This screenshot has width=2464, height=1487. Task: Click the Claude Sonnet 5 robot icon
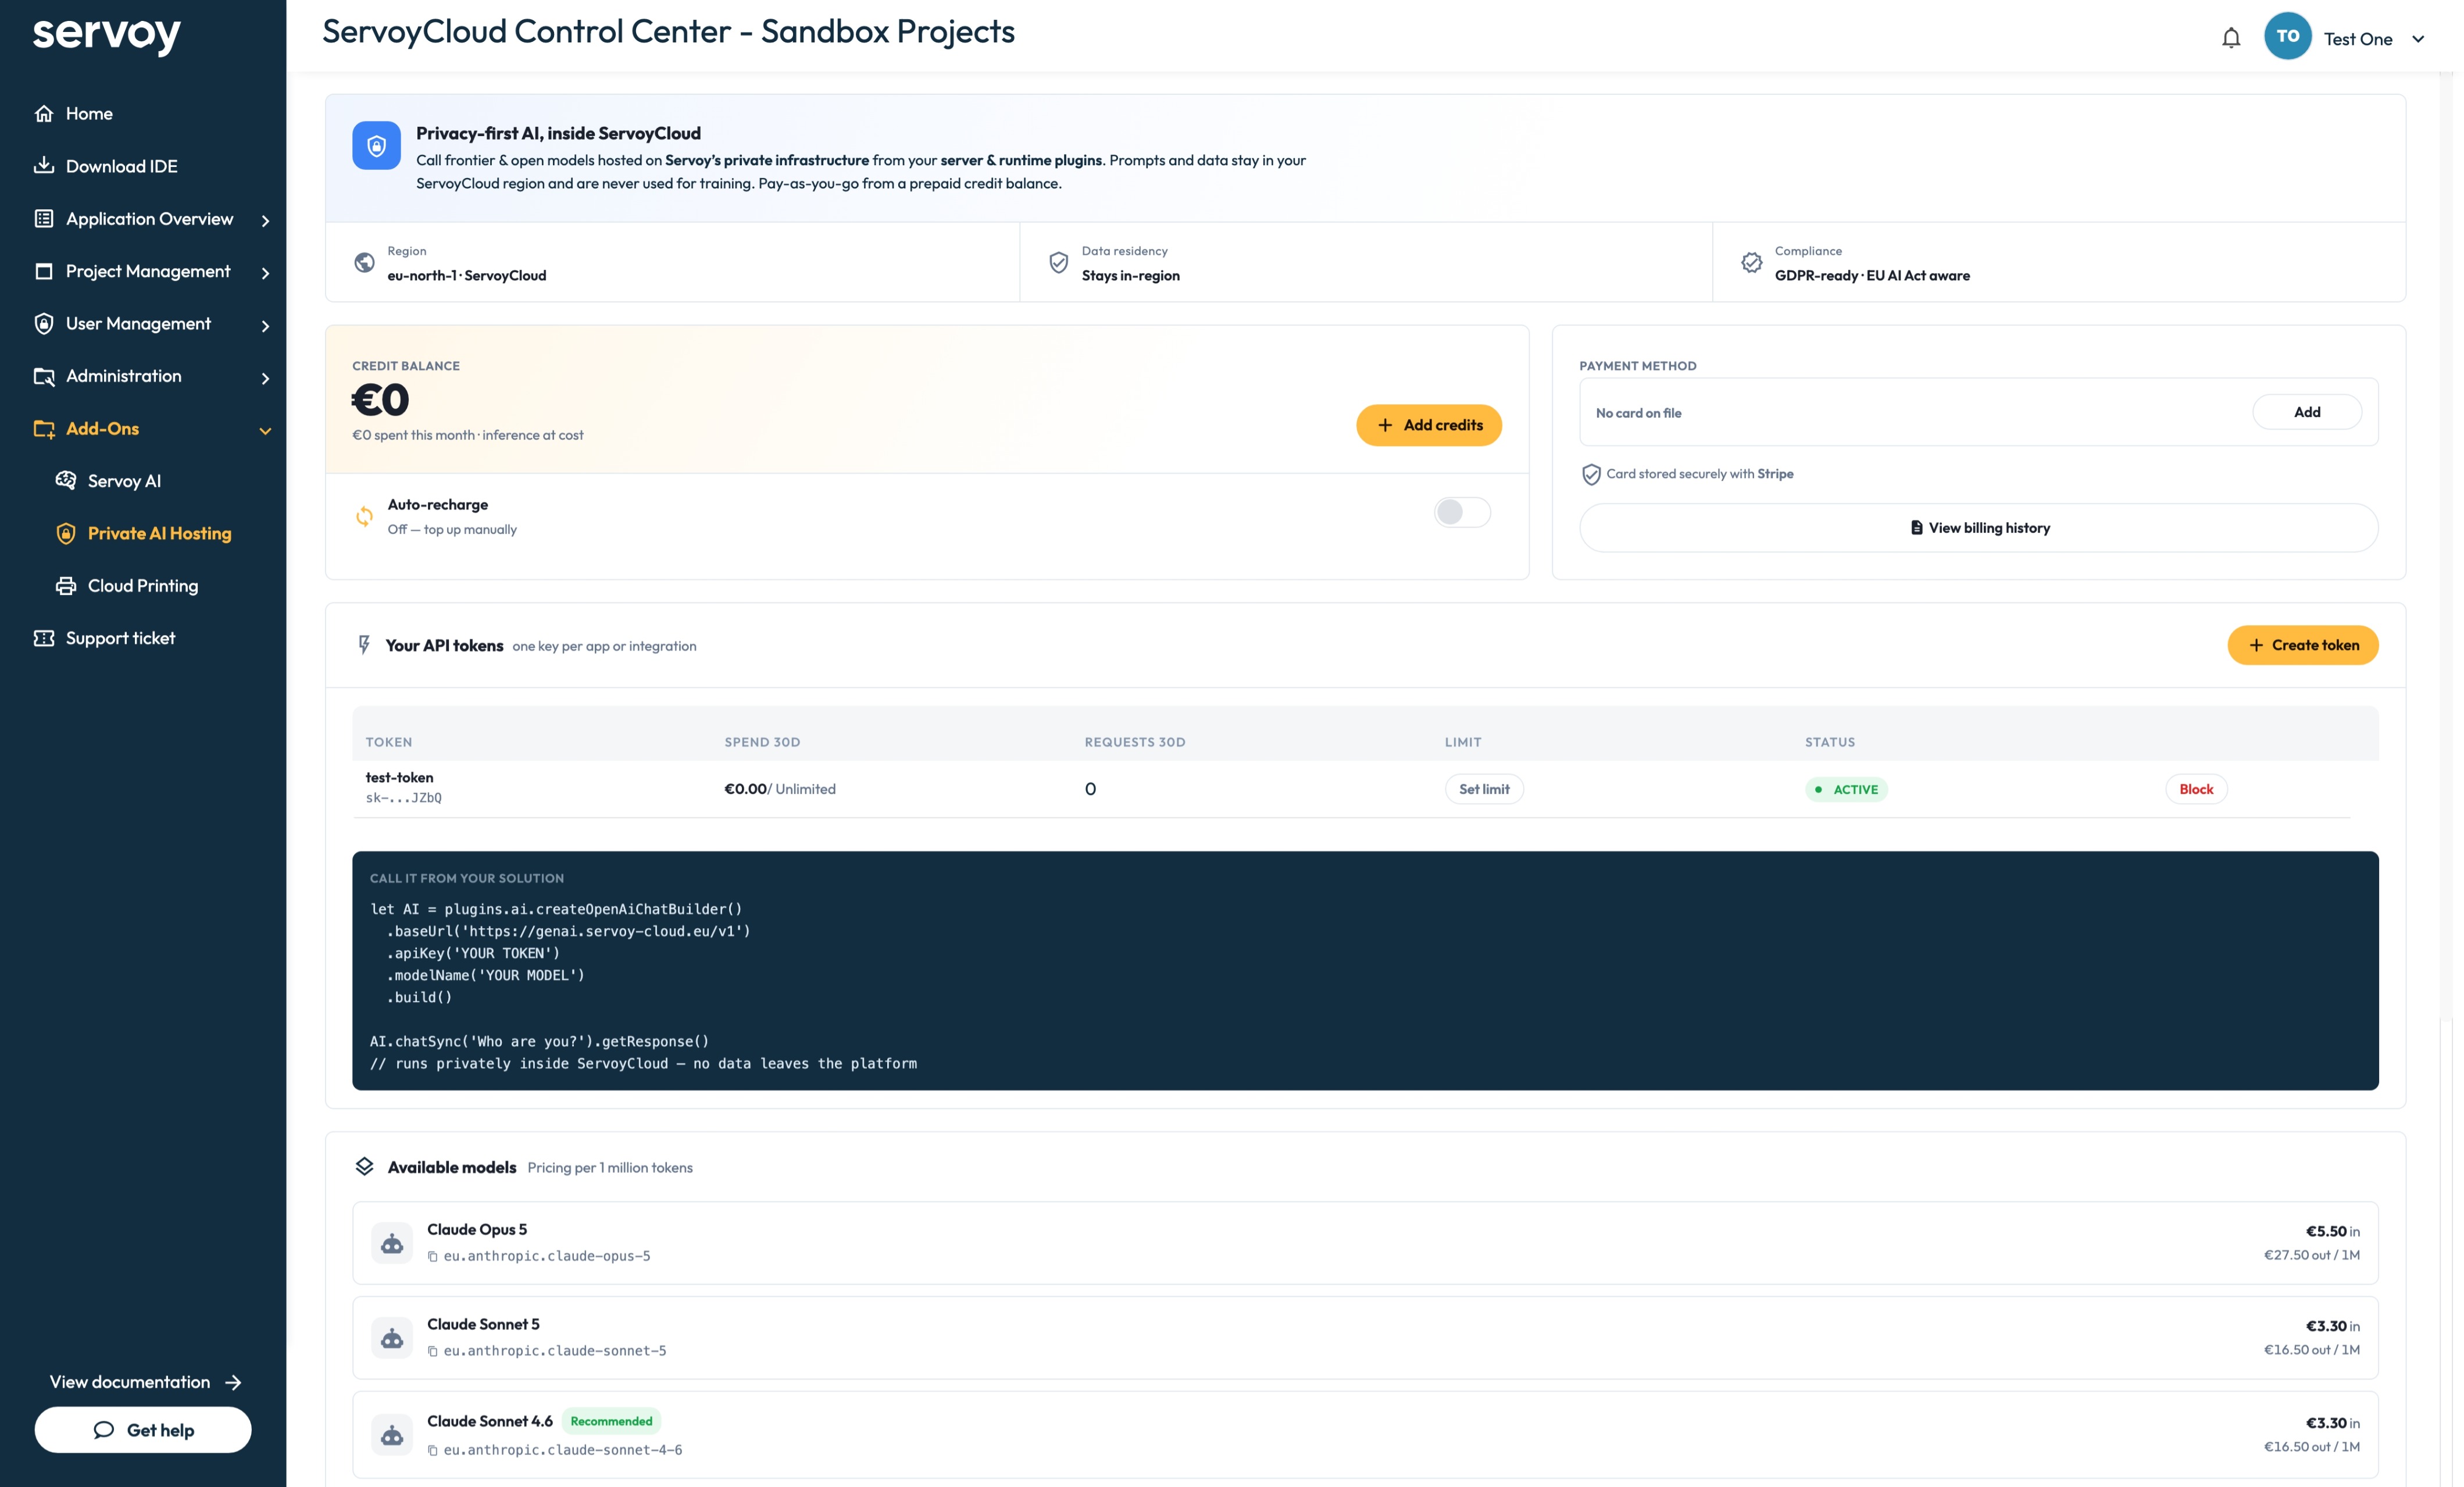click(x=392, y=1338)
